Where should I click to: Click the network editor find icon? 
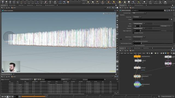click(x=172, y=53)
